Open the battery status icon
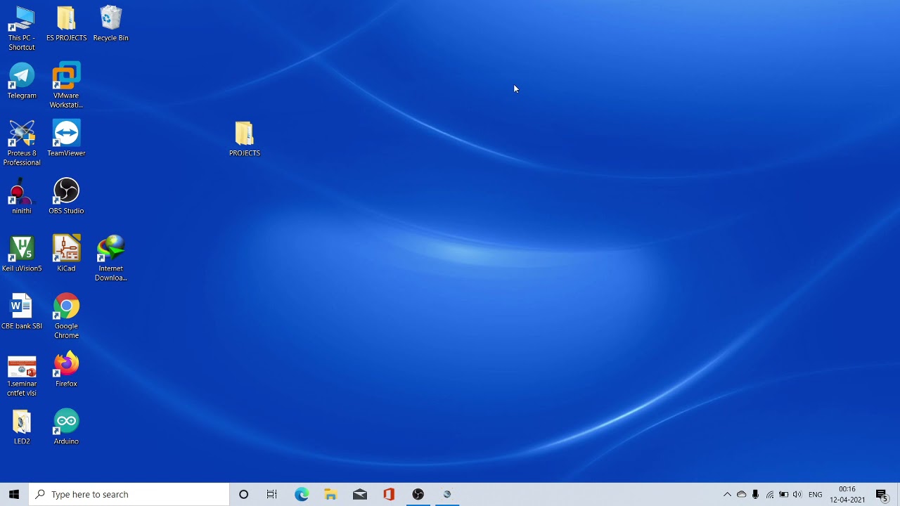Screen dimensions: 900x506 (783, 494)
